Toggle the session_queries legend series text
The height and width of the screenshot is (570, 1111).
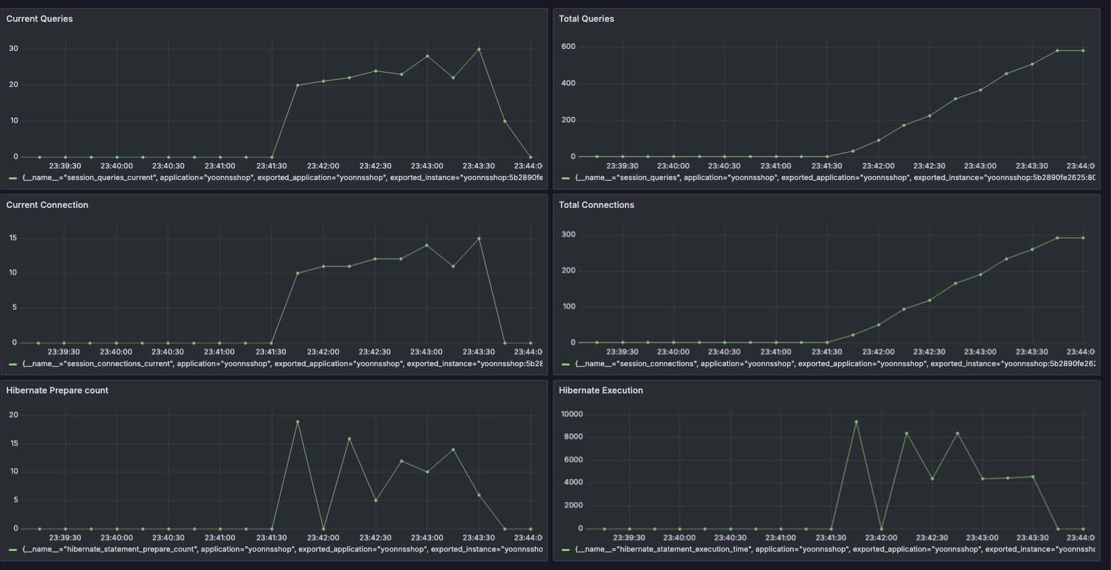[x=835, y=178]
